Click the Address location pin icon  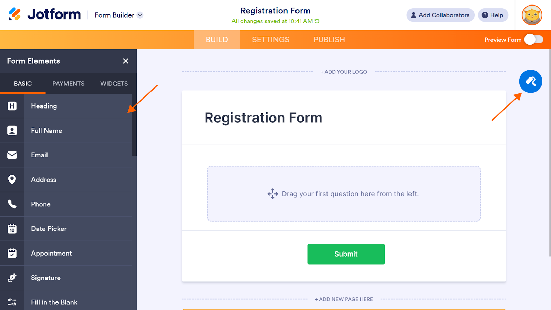12,179
